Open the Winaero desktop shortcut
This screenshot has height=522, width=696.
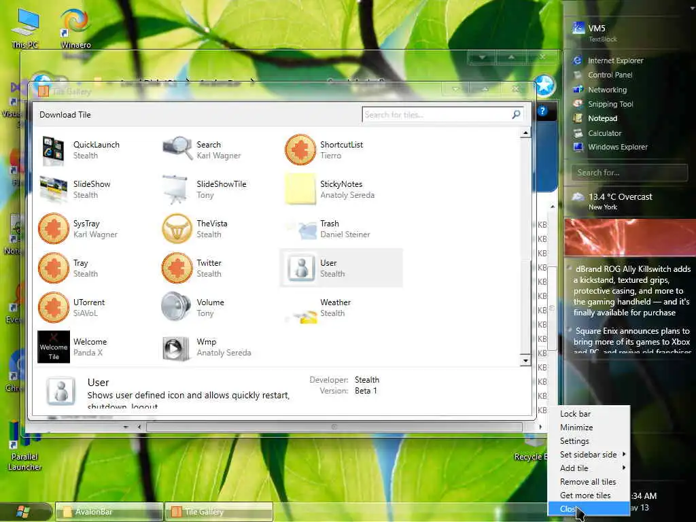[x=75, y=29]
